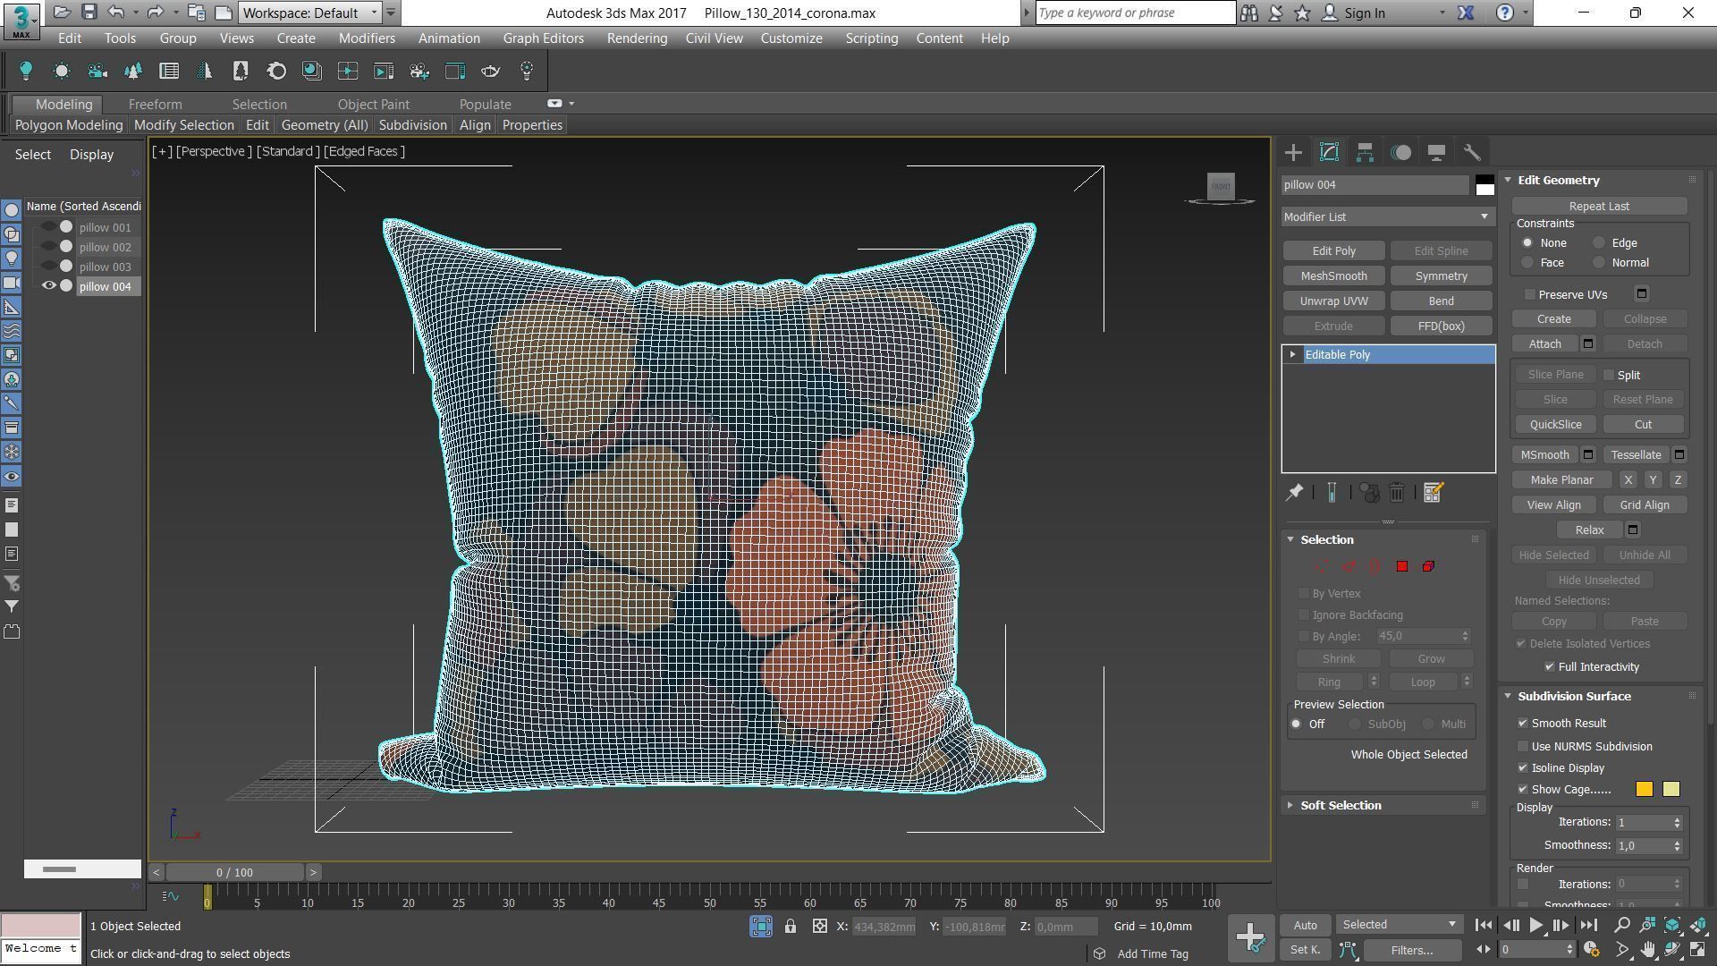Click the Isolate Selection toggle icon
This screenshot has height=966, width=1717.
(761, 927)
